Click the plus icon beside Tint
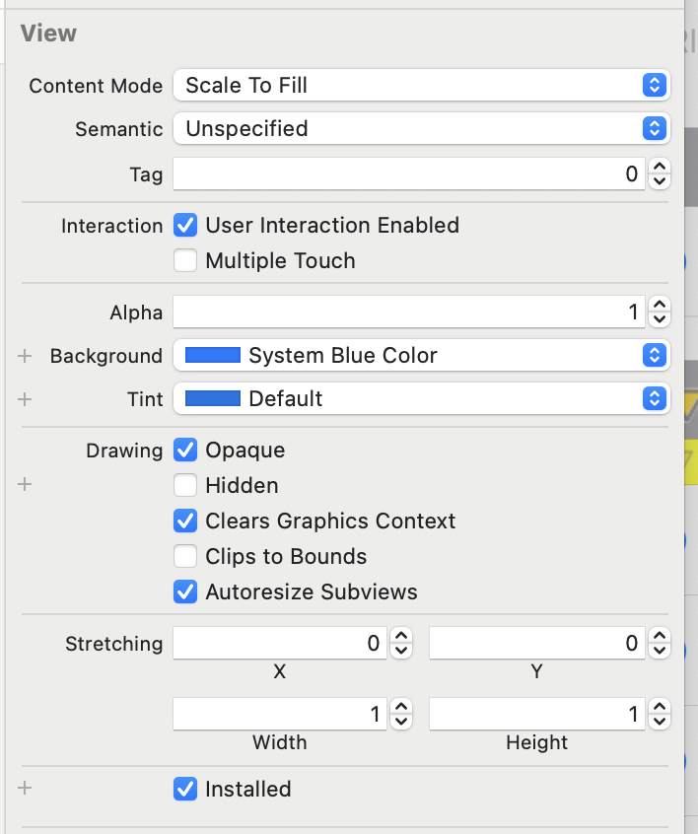The height and width of the screenshot is (834, 698). pos(26,399)
